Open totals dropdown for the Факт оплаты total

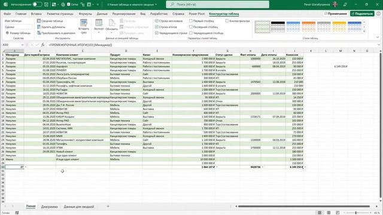pyautogui.click(x=262, y=167)
